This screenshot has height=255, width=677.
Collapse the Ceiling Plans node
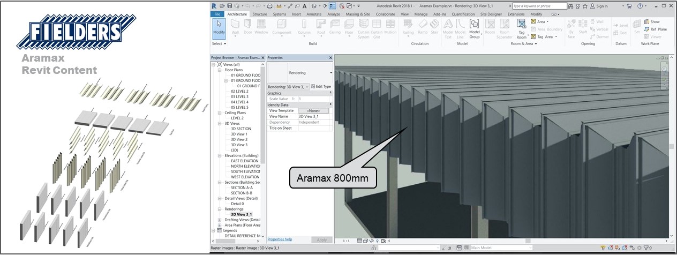click(220, 112)
